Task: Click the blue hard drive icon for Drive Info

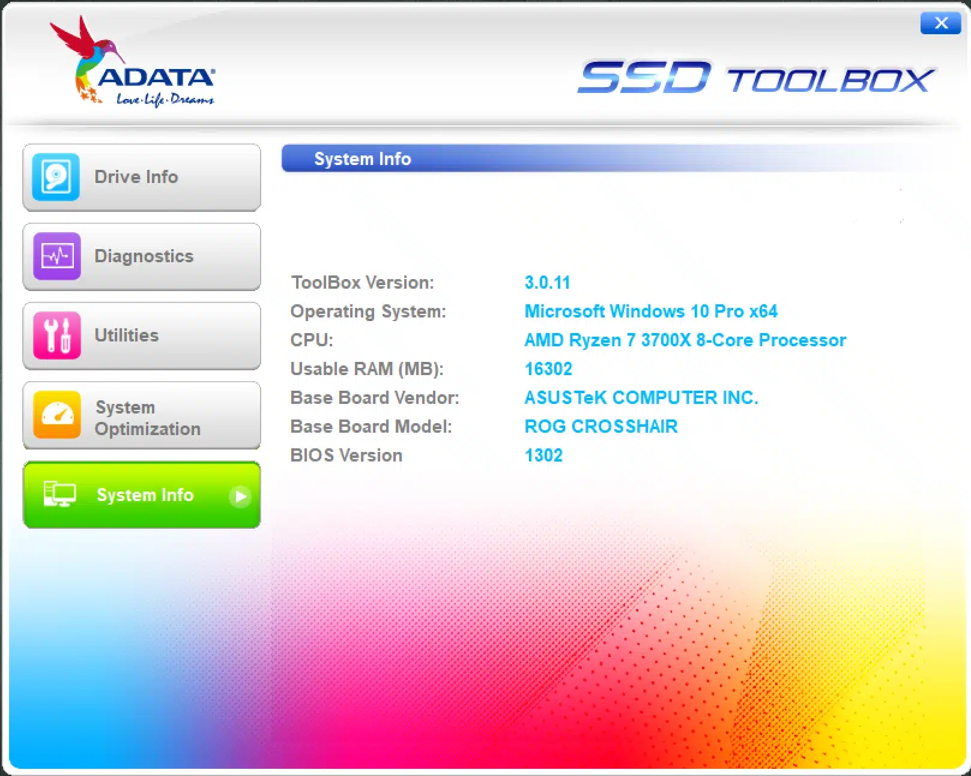Action: pos(56,177)
